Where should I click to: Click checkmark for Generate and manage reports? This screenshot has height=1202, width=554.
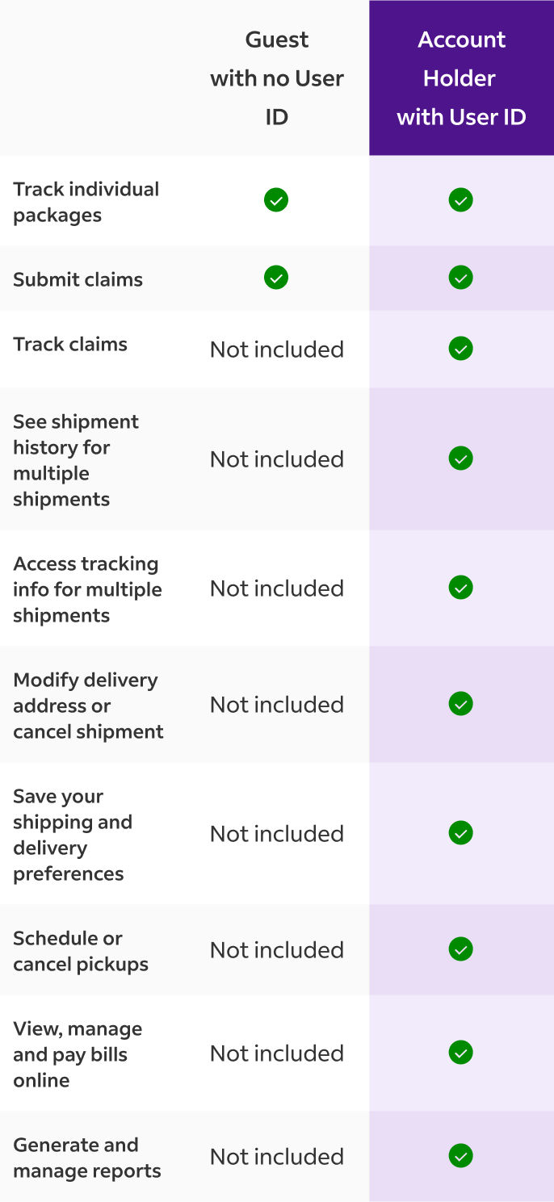pos(461,1156)
